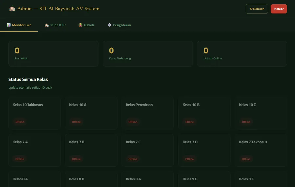
Task: Click Offline badge on Kelas 10 A
Action: click(x=76, y=122)
